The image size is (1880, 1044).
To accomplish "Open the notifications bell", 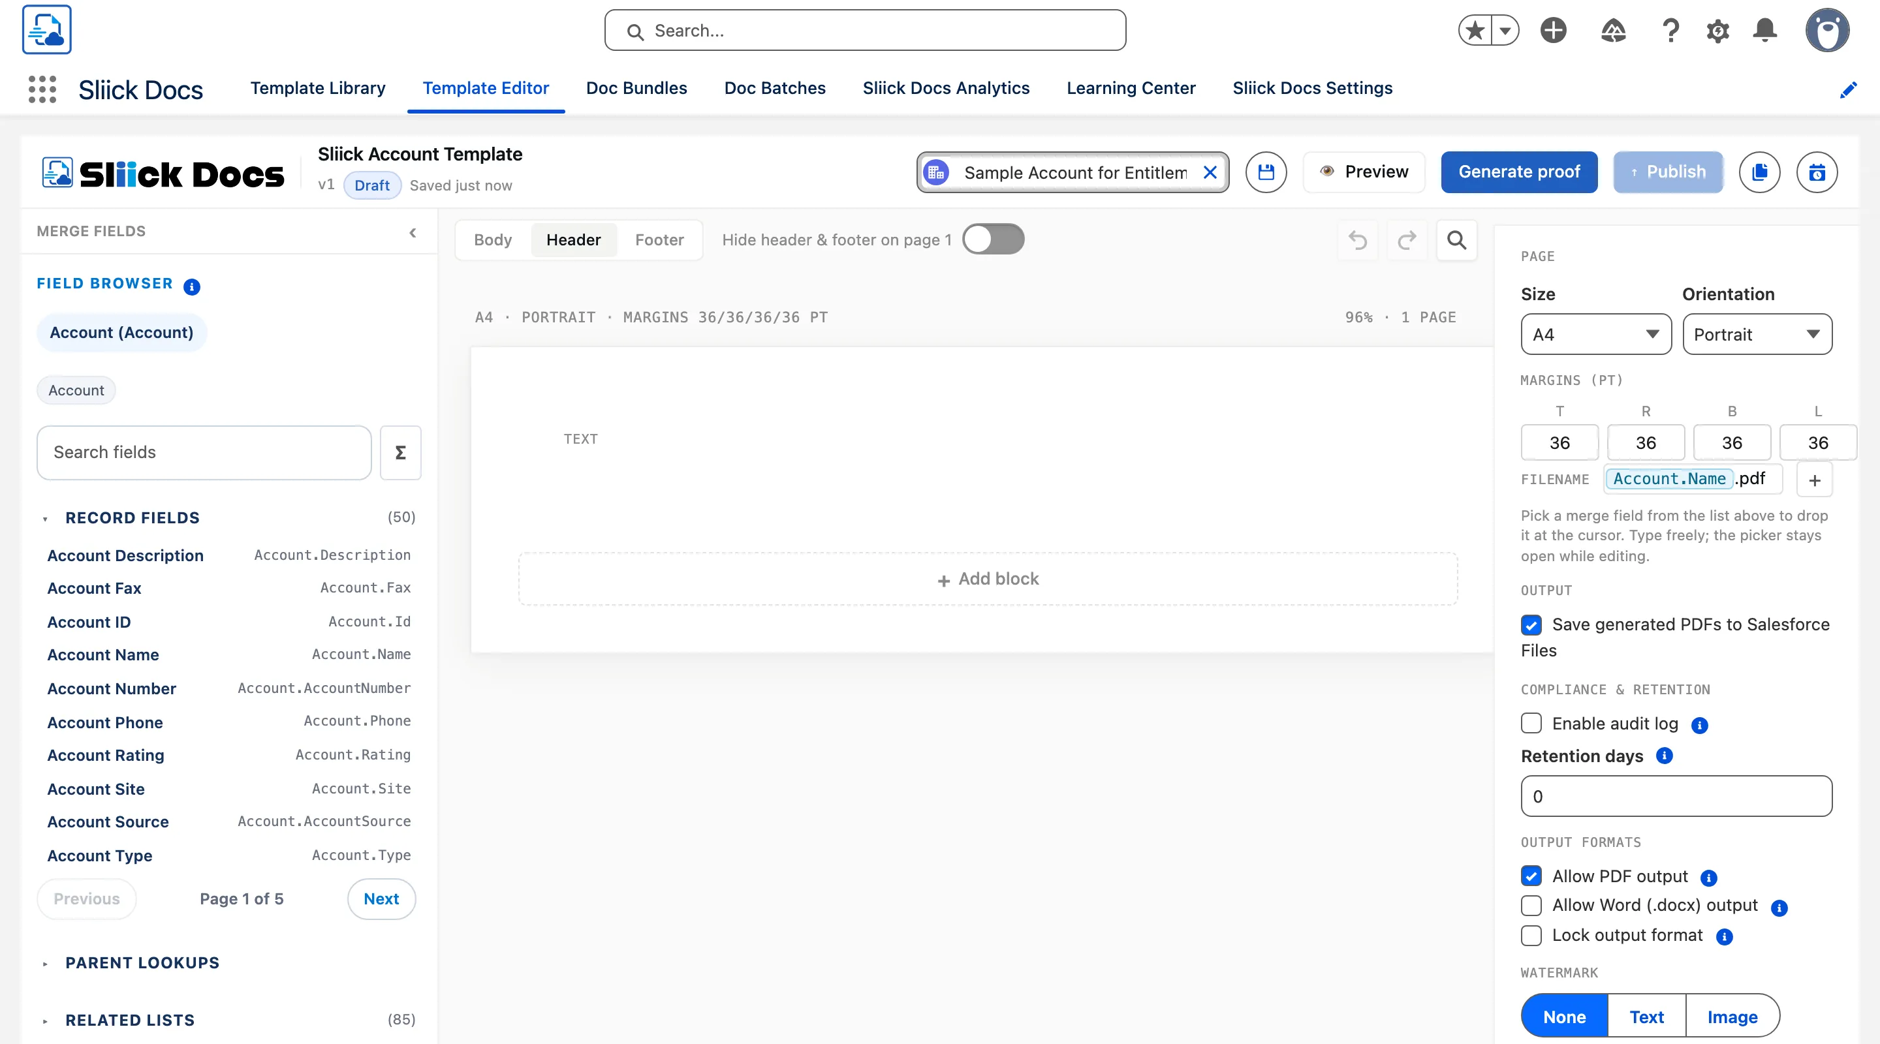I will [1764, 31].
